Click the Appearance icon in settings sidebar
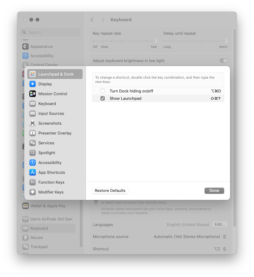The width and height of the screenshot is (254, 277). (25, 46)
